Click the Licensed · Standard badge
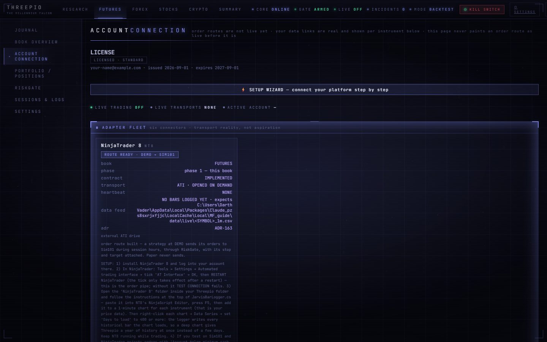Image resolution: width=547 pixels, height=342 pixels. click(x=119, y=60)
